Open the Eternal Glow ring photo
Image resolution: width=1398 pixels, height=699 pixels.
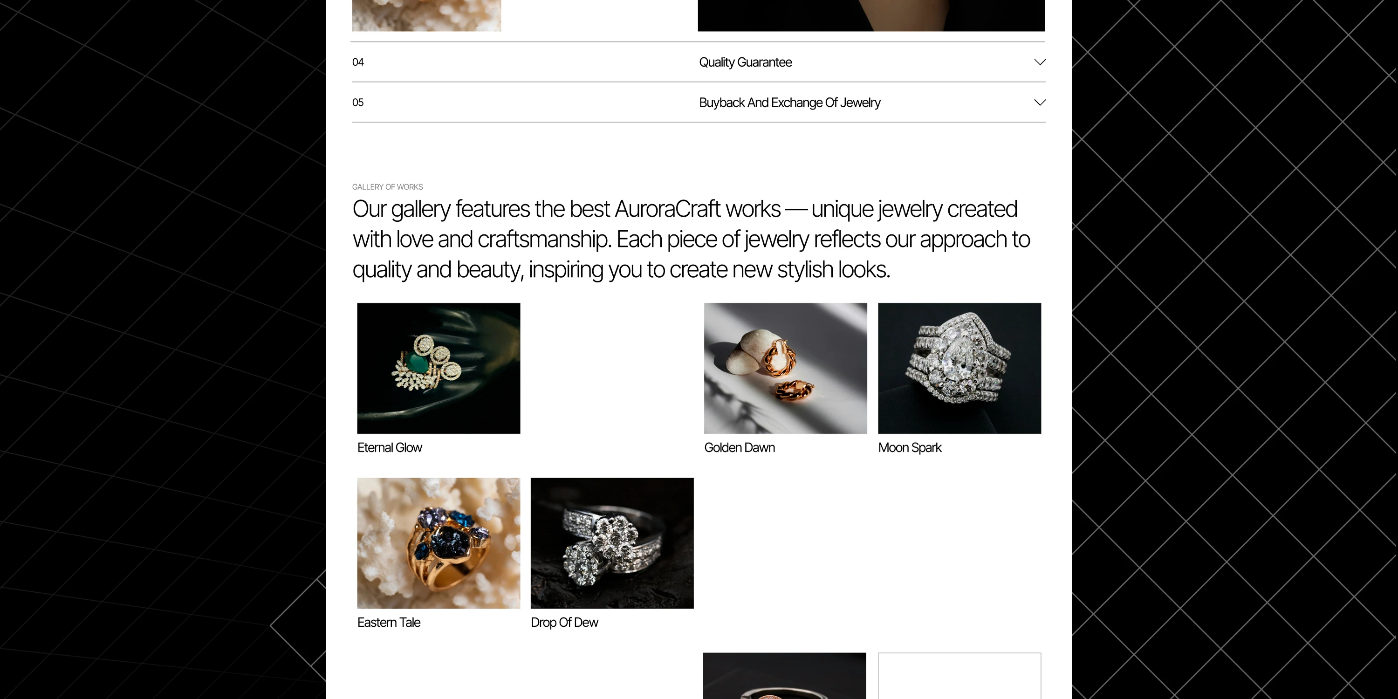tap(439, 368)
